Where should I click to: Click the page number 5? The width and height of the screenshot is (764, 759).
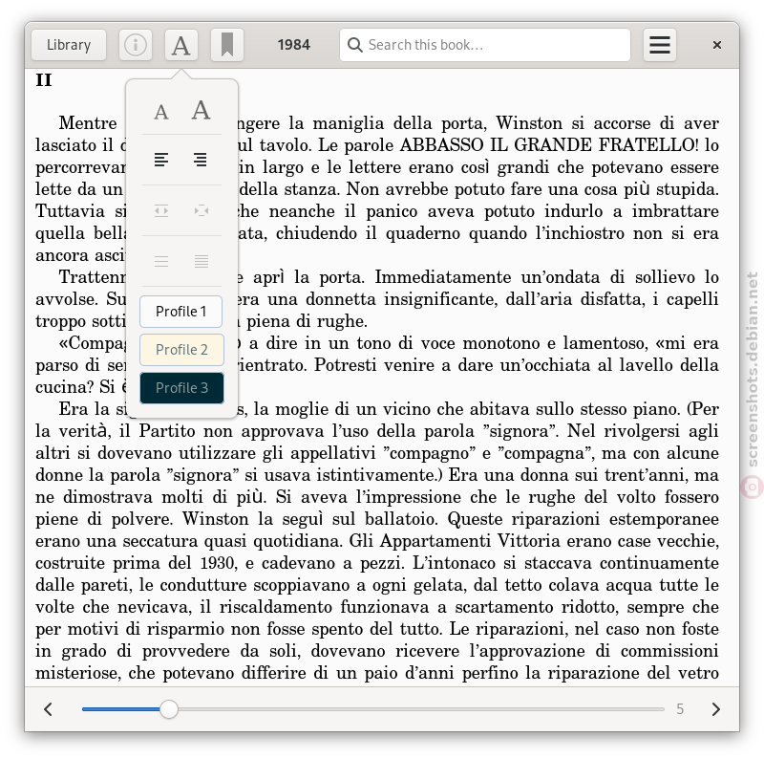[x=680, y=708]
